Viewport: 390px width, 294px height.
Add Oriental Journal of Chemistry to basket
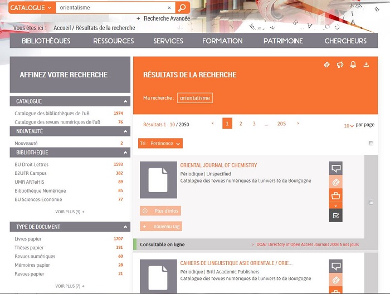[x=335, y=195]
